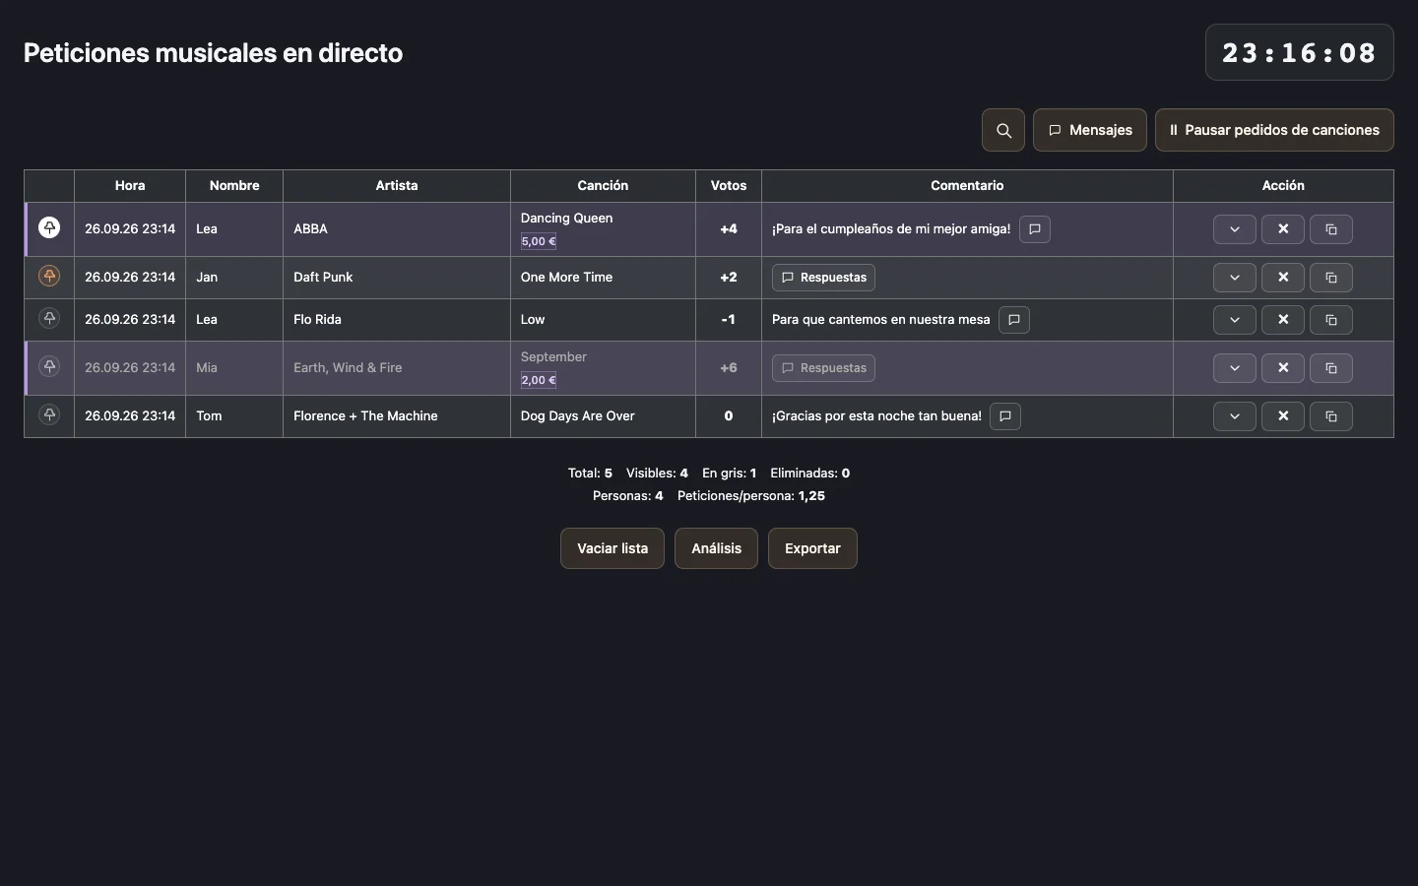Screen dimensions: 1418x886
Task: Click the Nombre column header
Action: pos(234,186)
